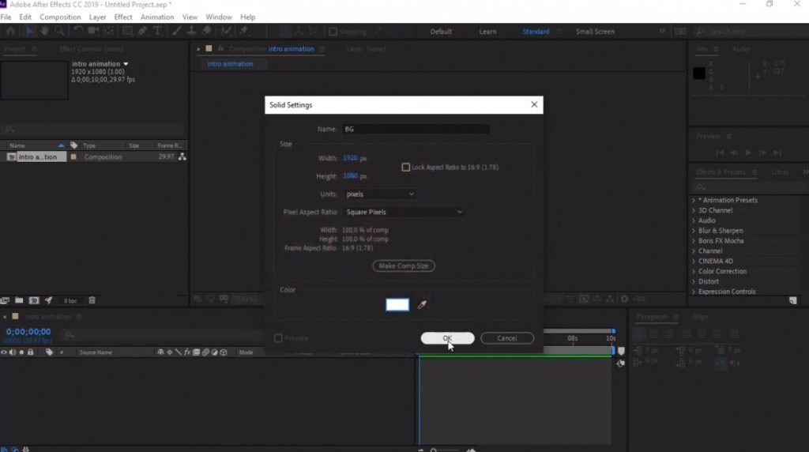Viewport: 809px width, 452px height.
Task: Click the Height value 1080
Action: (x=350, y=176)
